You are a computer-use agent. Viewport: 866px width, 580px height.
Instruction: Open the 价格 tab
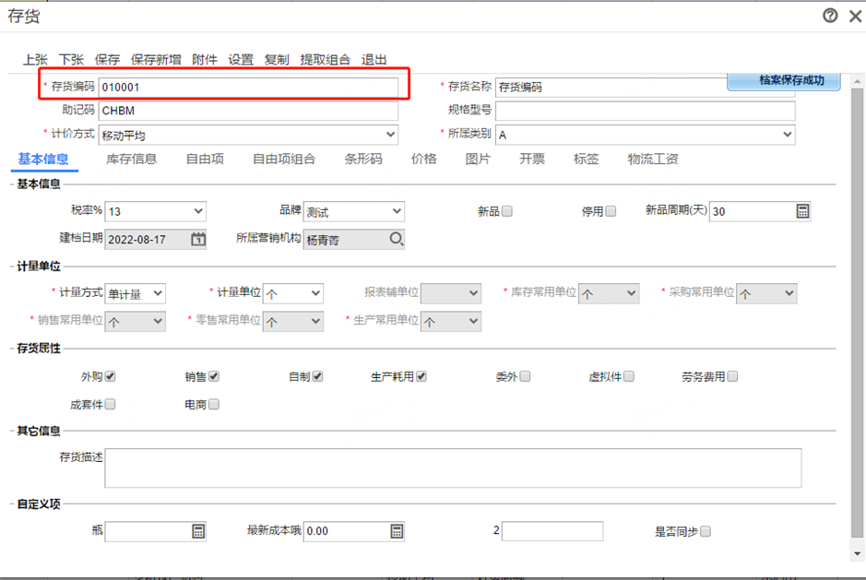coord(424,159)
